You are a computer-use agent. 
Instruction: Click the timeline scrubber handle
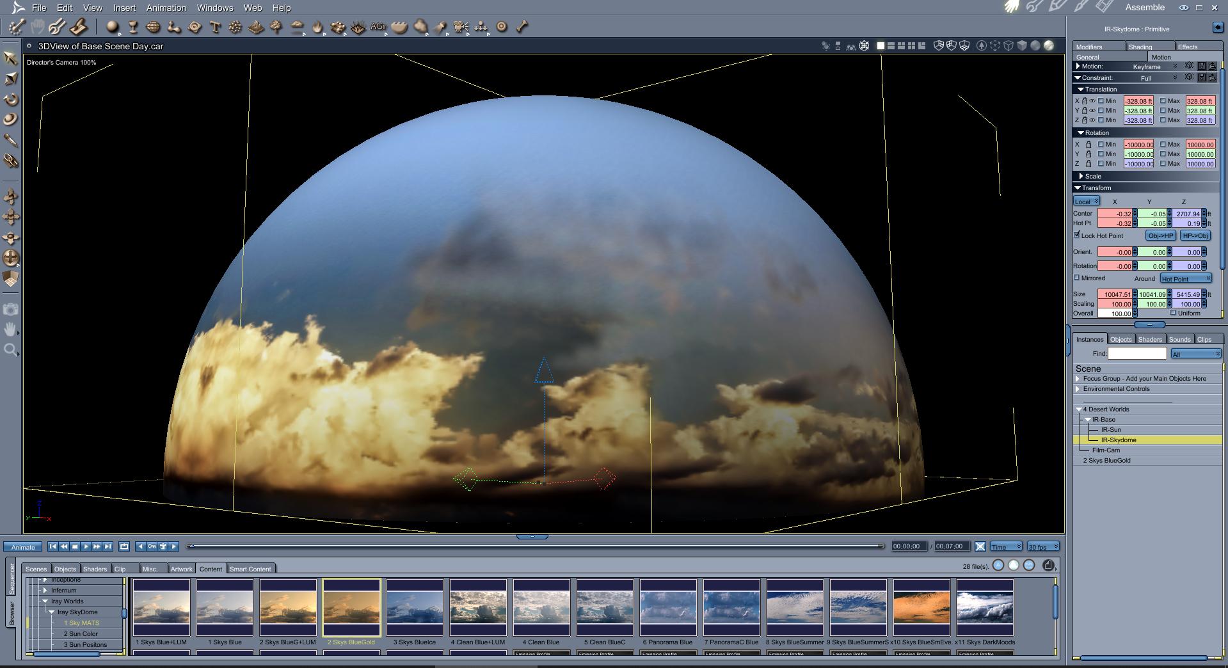coord(191,546)
